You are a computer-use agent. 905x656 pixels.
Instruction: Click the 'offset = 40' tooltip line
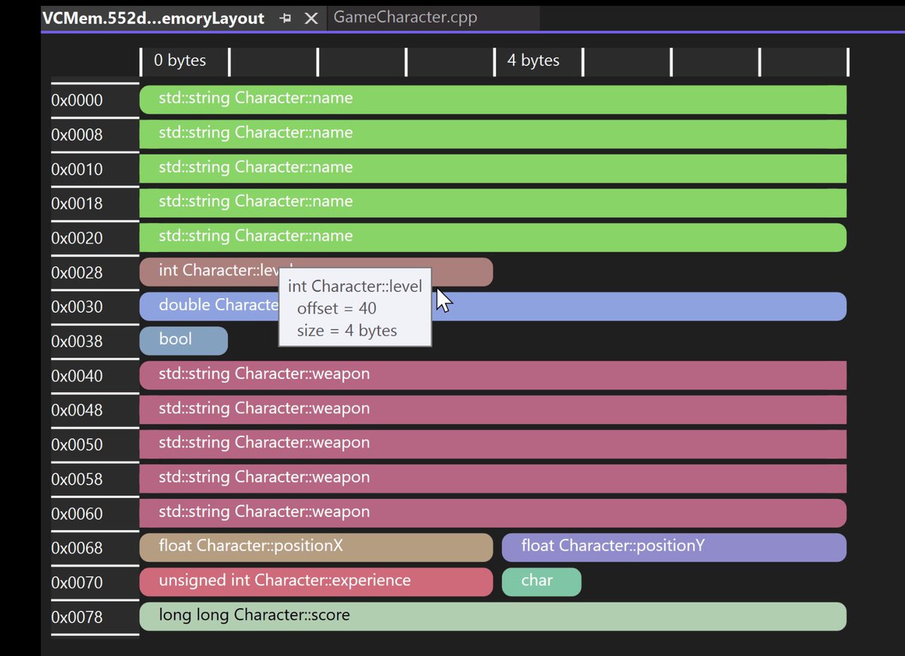(336, 308)
